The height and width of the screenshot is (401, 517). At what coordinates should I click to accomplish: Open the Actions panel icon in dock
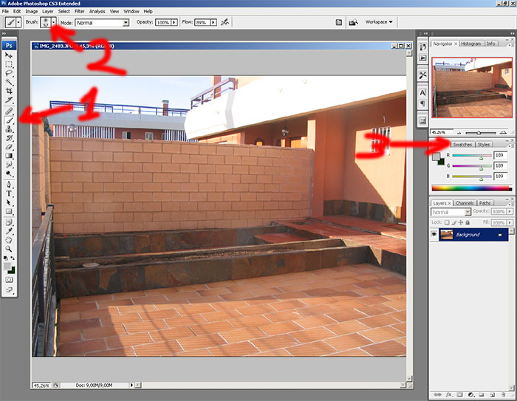422,58
